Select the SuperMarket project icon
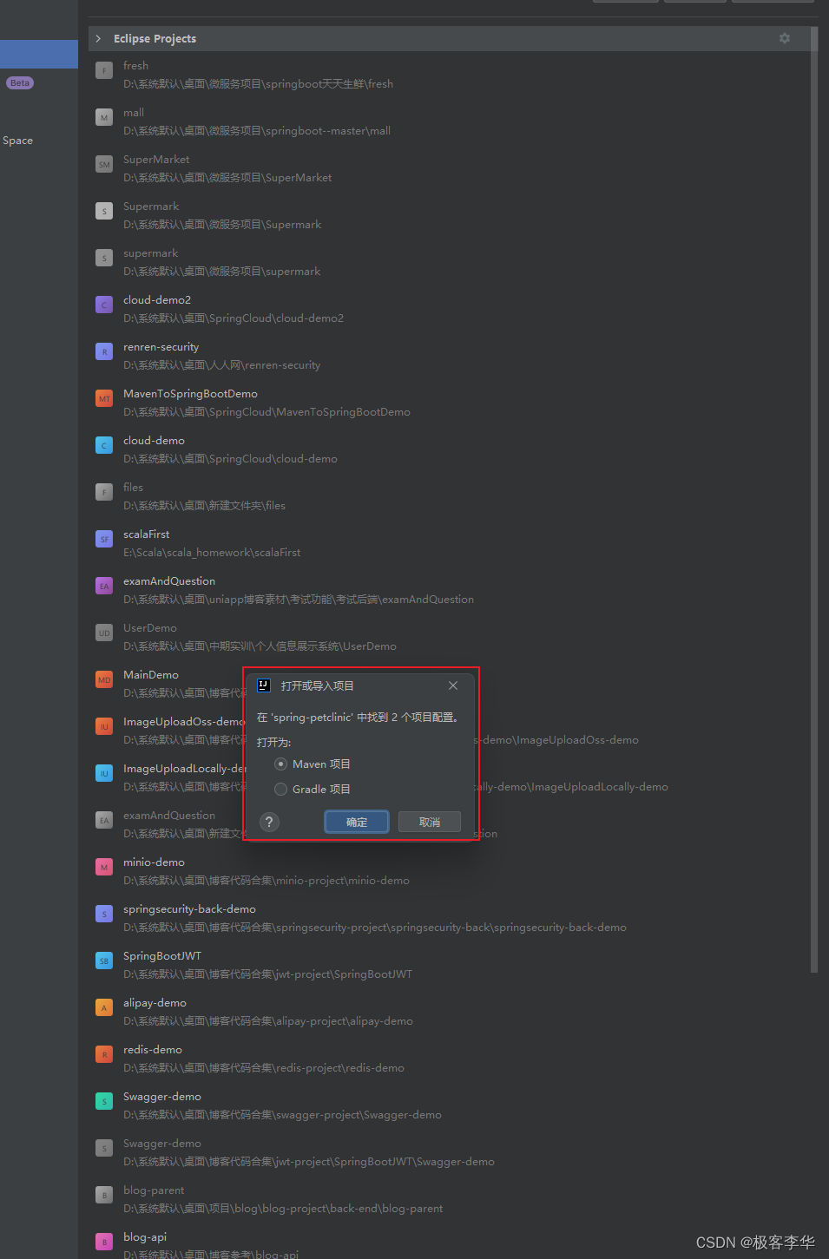The height and width of the screenshot is (1259, 829). click(103, 164)
